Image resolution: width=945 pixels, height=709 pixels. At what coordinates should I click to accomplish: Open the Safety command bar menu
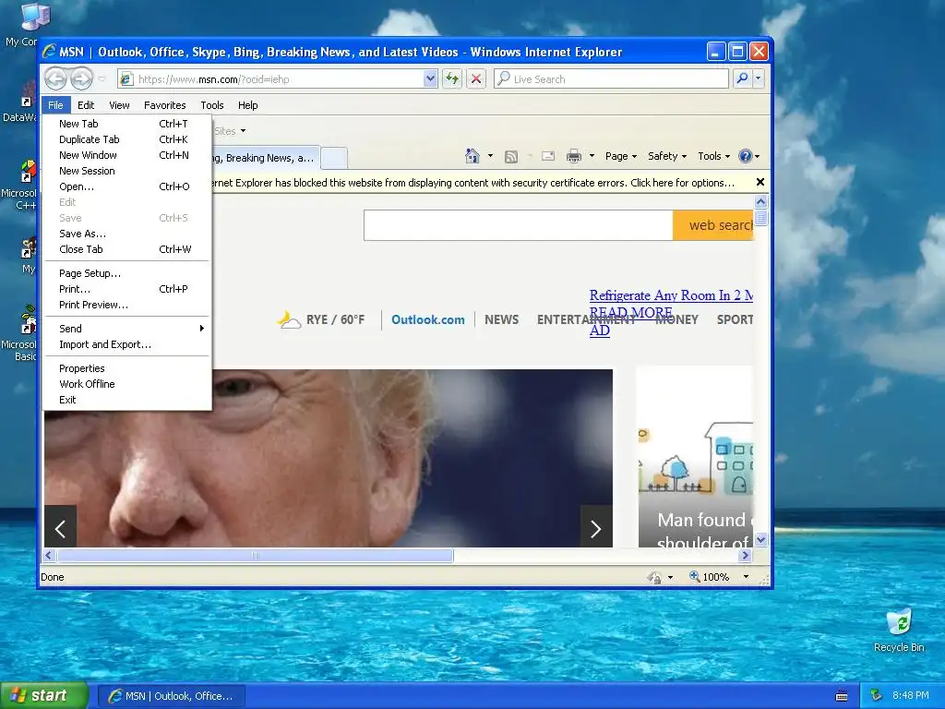(x=666, y=156)
